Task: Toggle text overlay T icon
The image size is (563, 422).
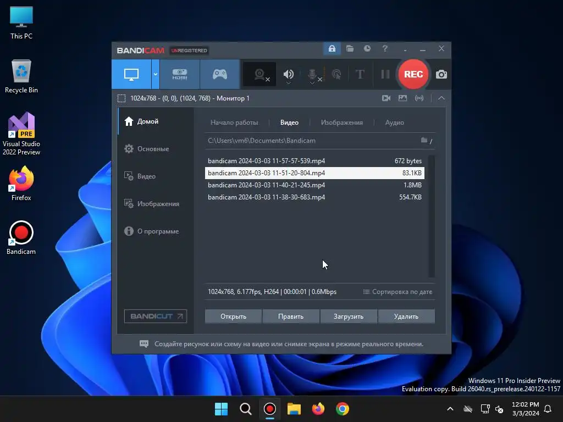Action: point(360,74)
